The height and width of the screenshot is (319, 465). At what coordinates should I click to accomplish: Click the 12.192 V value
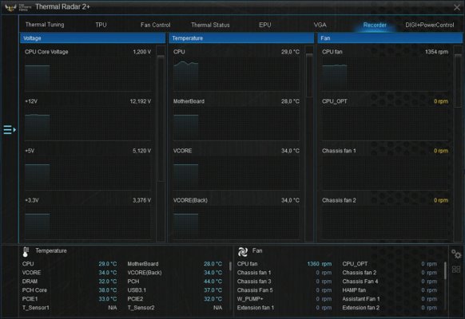point(141,101)
